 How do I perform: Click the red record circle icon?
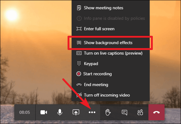[79, 74]
